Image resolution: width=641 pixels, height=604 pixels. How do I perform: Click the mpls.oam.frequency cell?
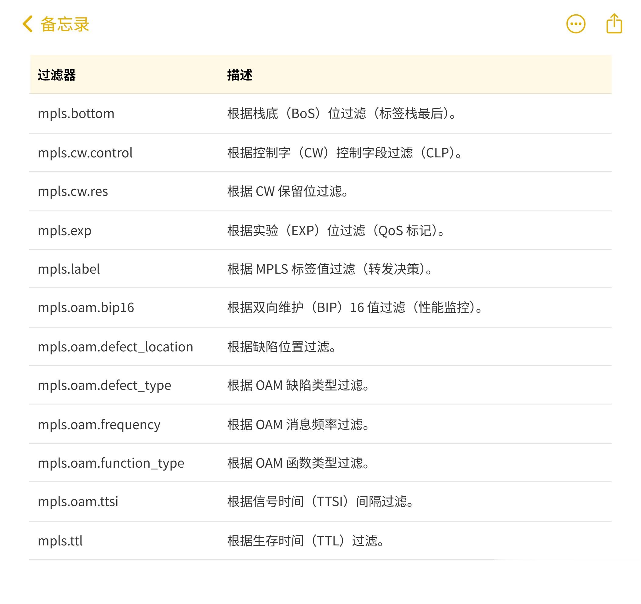[x=99, y=425]
